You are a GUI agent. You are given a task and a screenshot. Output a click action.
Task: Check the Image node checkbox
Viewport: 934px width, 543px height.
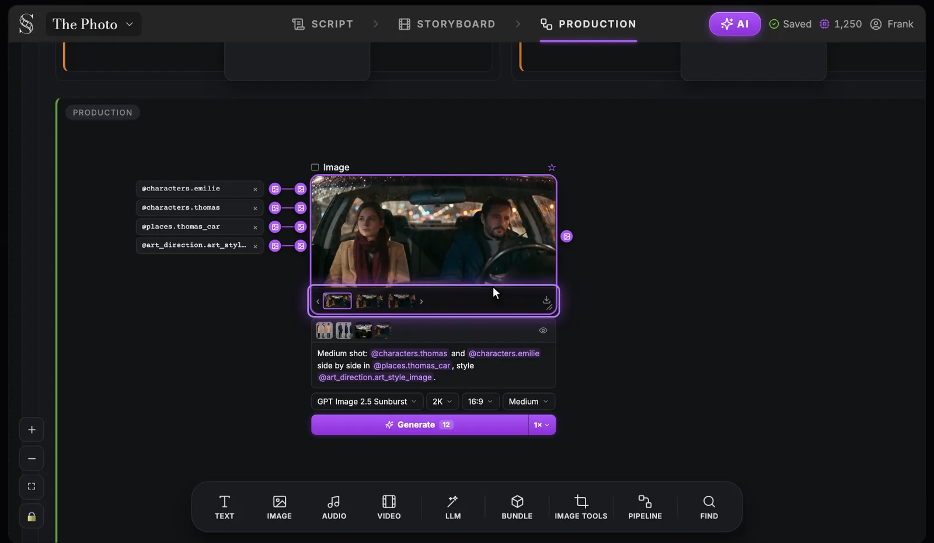coord(315,167)
